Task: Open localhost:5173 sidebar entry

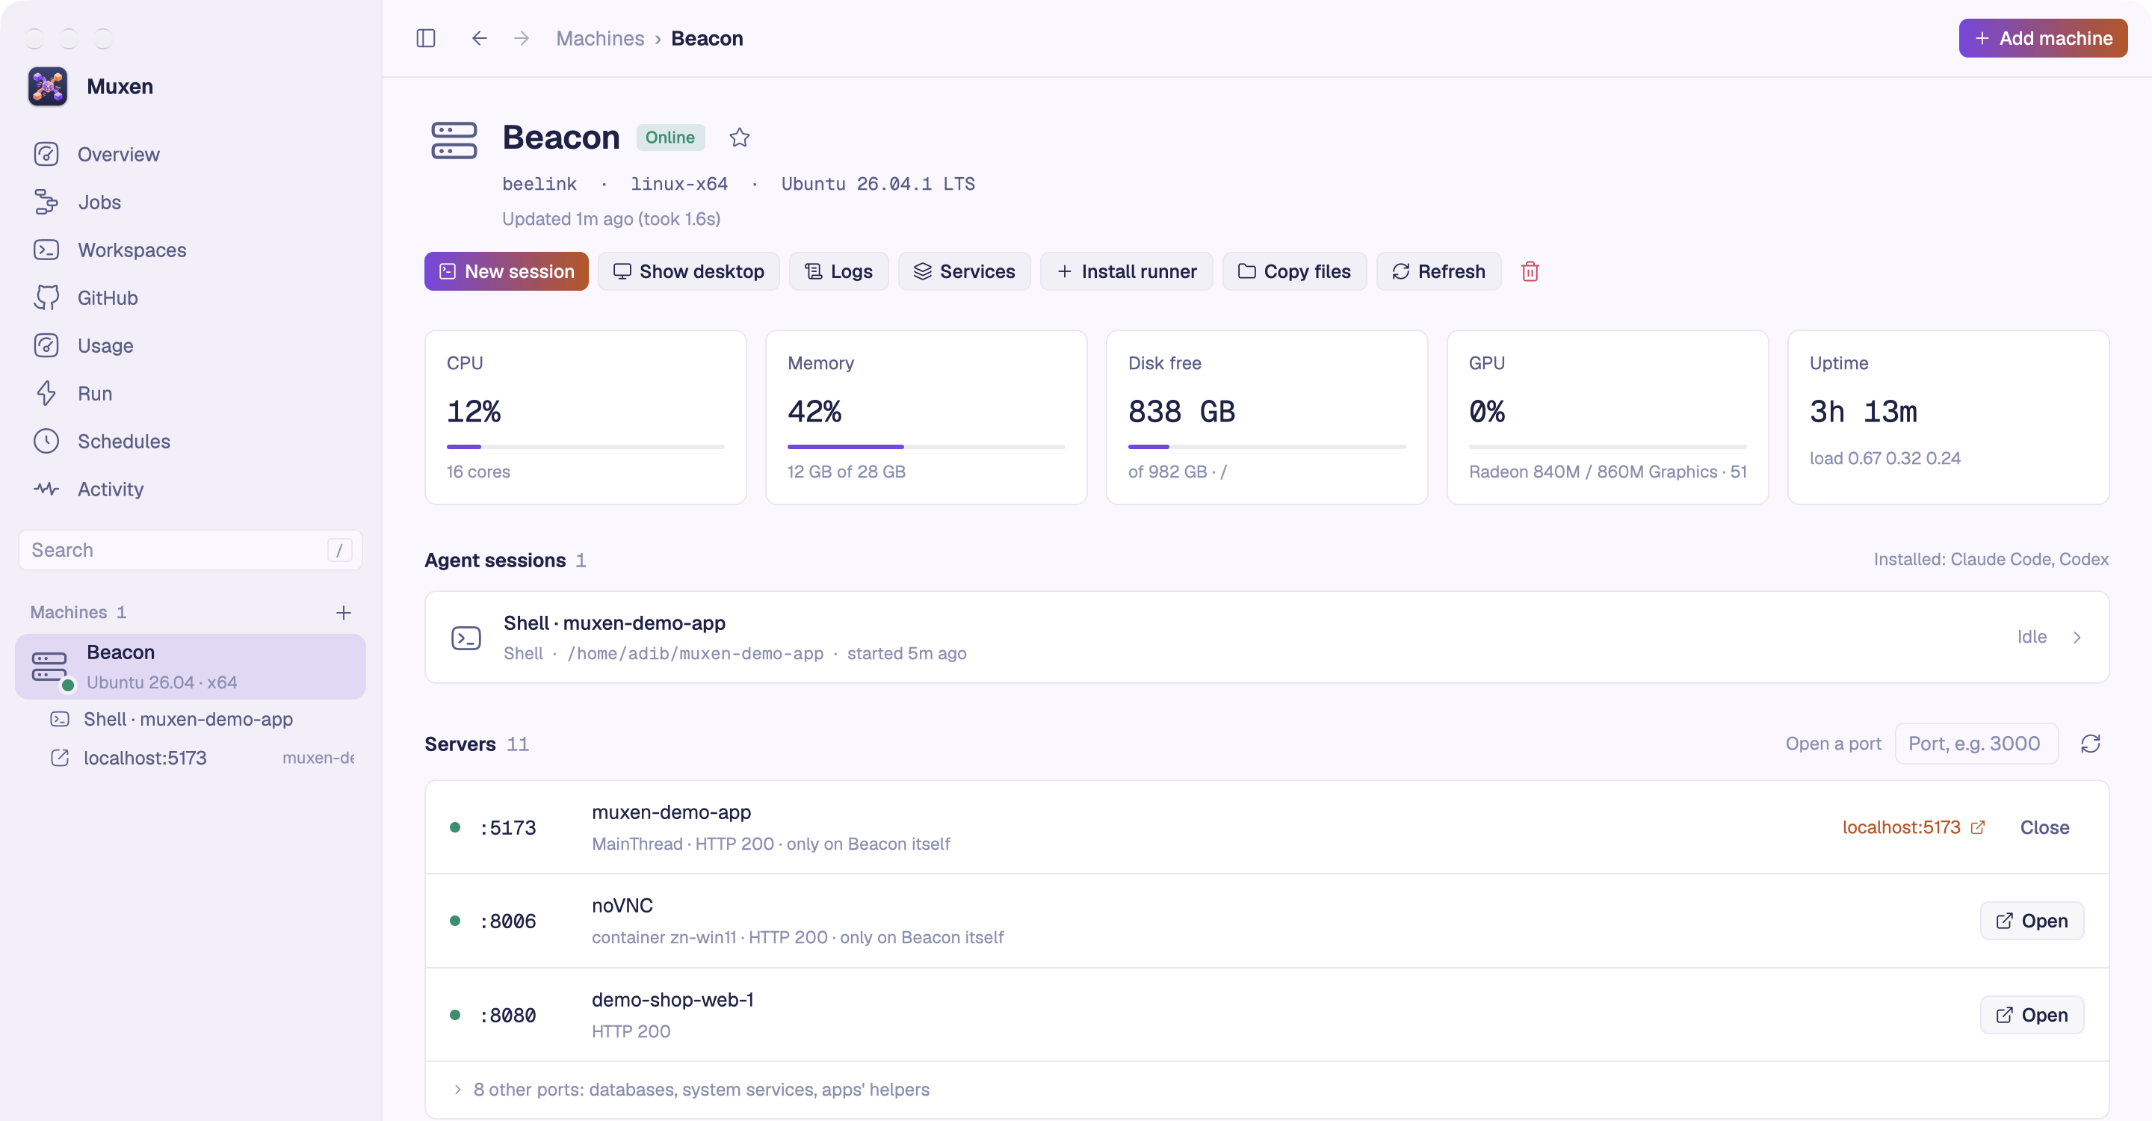Action: click(191, 758)
